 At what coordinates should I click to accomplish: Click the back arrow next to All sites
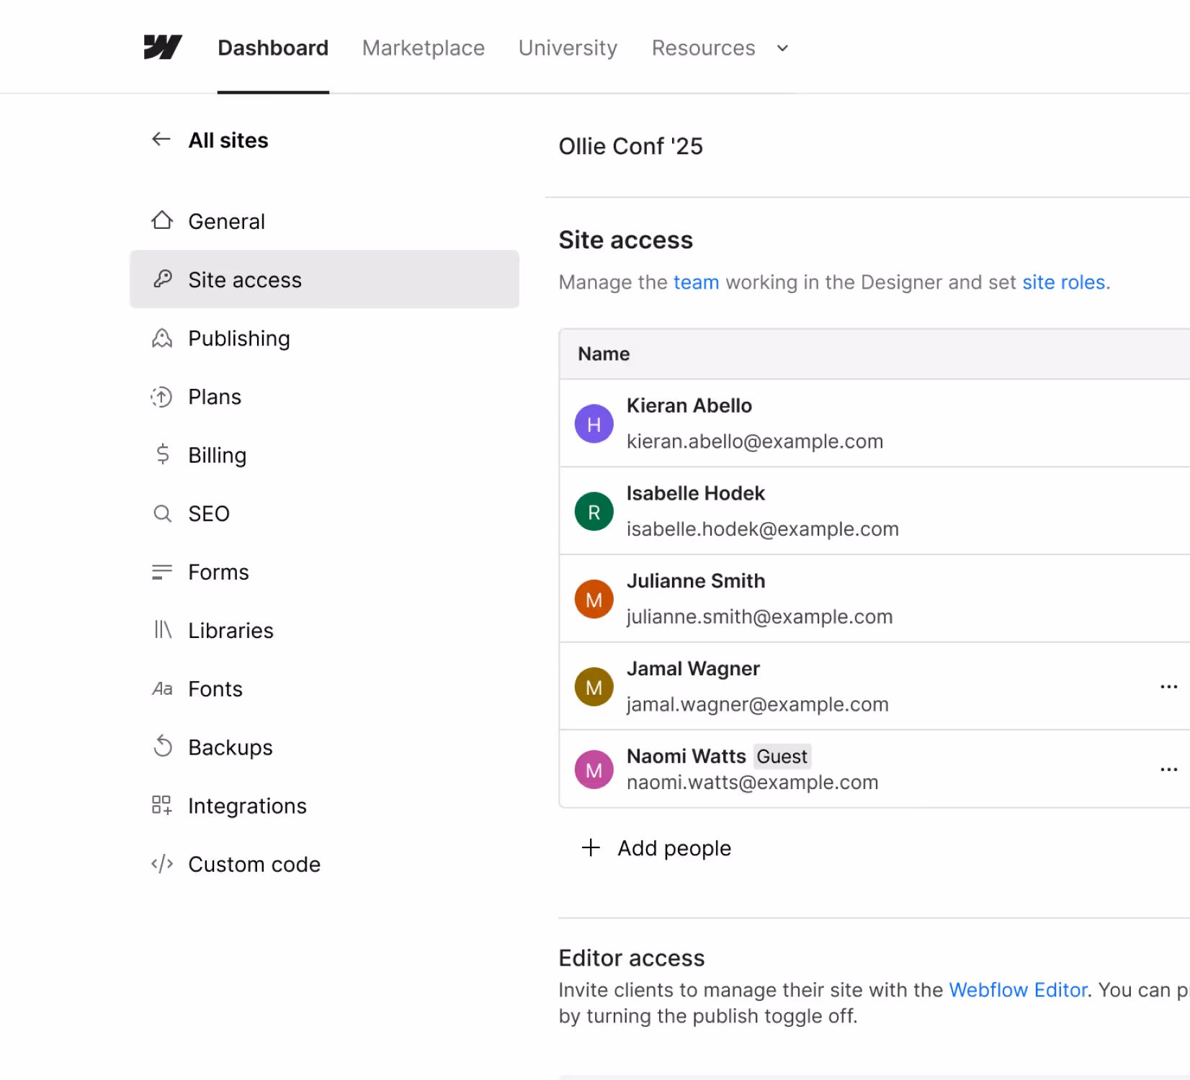161,139
